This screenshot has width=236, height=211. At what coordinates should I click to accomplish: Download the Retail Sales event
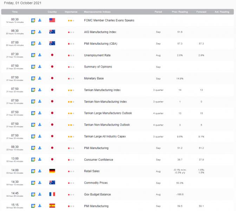(x=40, y=171)
